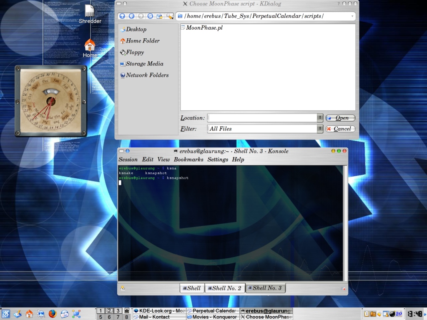Select Desktop in the places sidebar
This screenshot has height=320, width=427.
click(133, 29)
